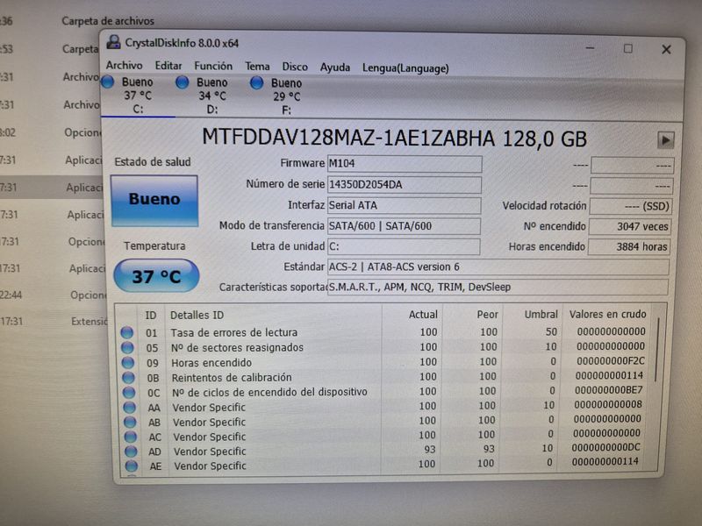This screenshot has height=526, width=702.
Task: Click 'Carpeta de archivos' in background Explorer window
Action: pos(108,21)
